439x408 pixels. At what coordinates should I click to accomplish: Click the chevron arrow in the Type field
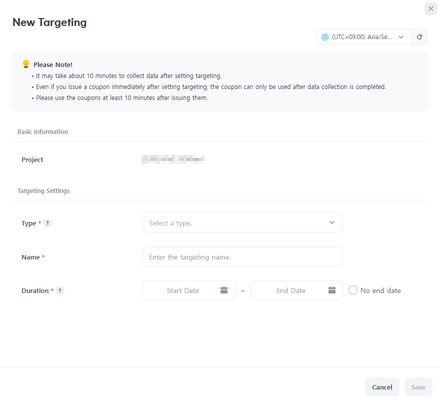332,222
